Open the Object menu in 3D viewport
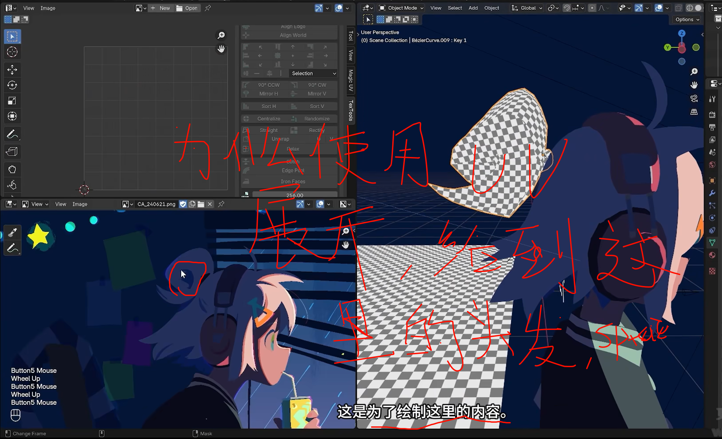This screenshot has width=722, height=439. tap(492, 8)
